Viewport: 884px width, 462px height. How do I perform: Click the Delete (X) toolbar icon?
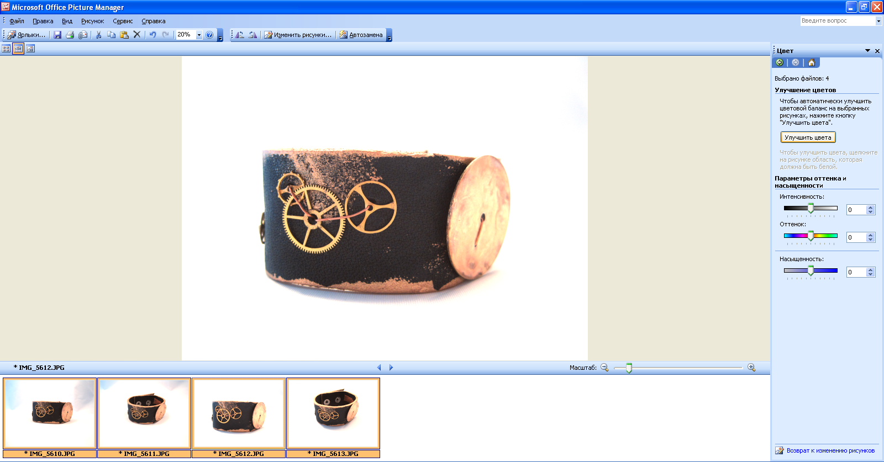point(137,35)
